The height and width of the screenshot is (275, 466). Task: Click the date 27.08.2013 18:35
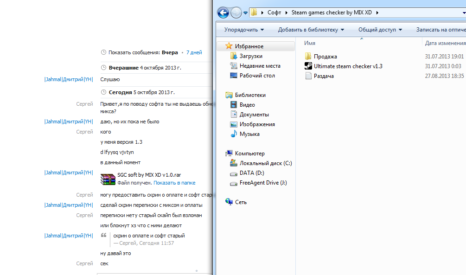pyautogui.click(x=444, y=76)
